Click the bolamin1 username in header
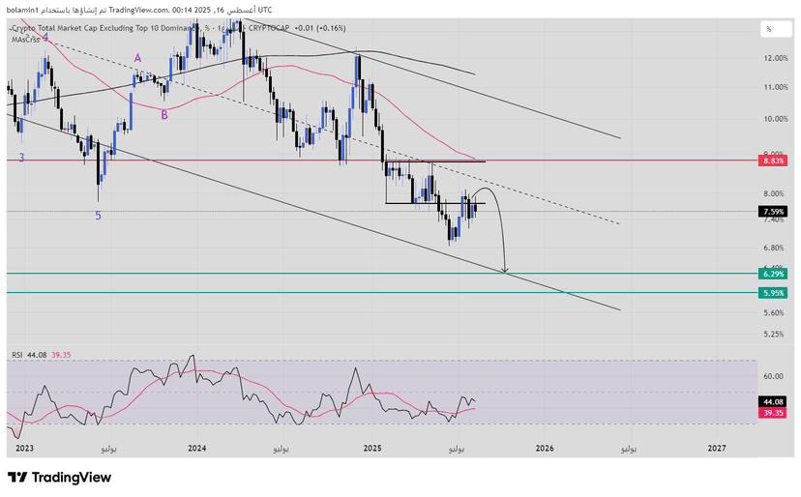 [x=22, y=10]
